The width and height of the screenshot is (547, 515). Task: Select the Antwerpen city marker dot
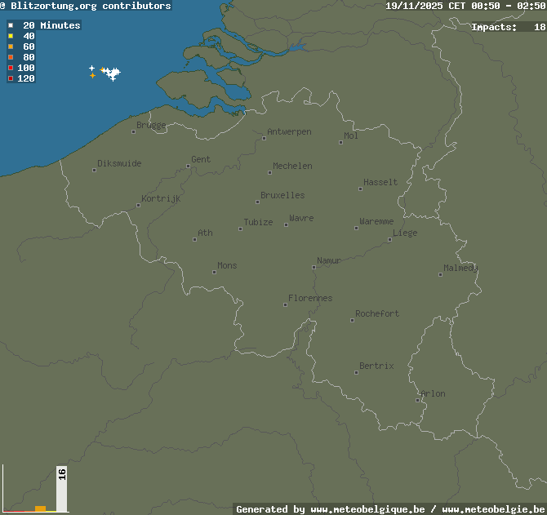click(264, 138)
